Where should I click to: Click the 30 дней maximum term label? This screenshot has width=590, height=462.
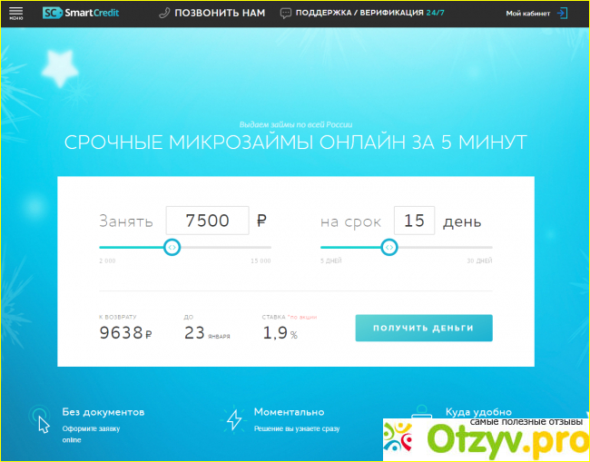coord(481,261)
